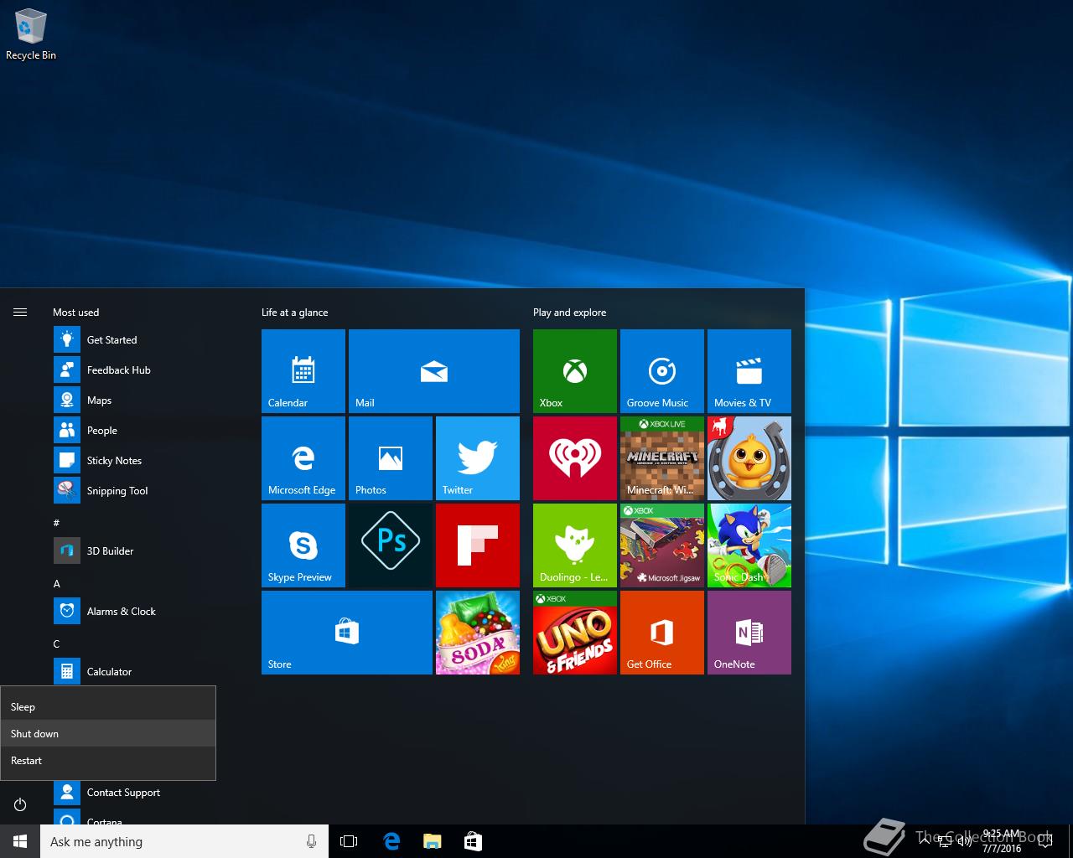The height and width of the screenshot is (858, 1073).
Task: Open the Xbox tile
Action: tap(574, 370)
